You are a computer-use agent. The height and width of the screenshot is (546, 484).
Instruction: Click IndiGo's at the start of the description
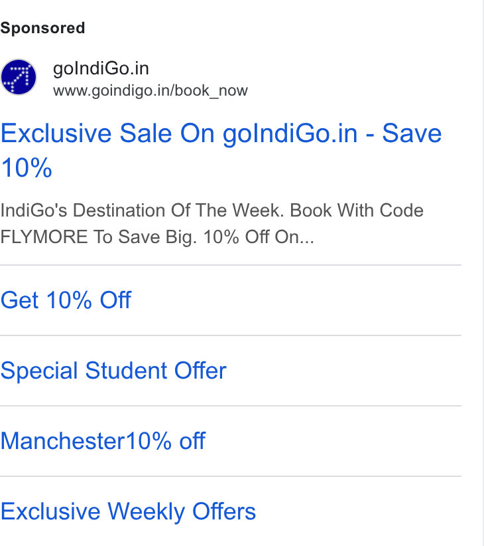[x=34, y=211]
